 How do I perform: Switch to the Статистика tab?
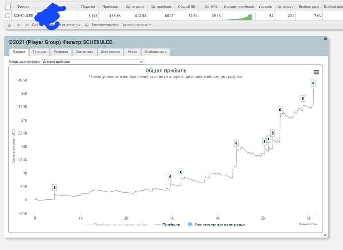84,52
